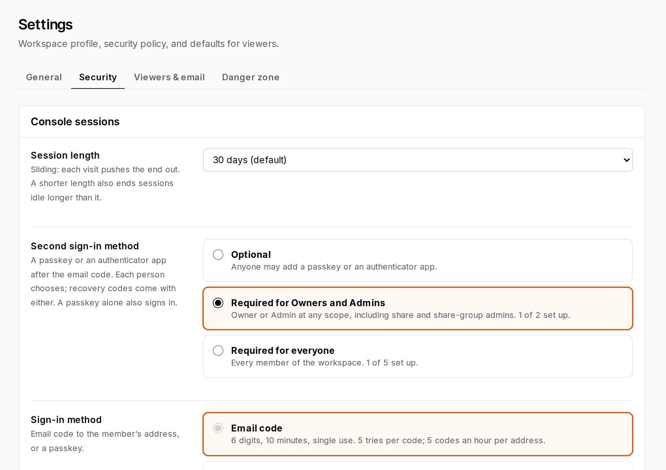The width and height of the screenshot is (666, 470).
Task: Open the General settings tab
Action: point(44,77)
